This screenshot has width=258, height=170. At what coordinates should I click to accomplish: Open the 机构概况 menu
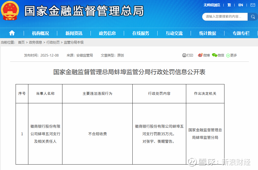pos(40,33)
